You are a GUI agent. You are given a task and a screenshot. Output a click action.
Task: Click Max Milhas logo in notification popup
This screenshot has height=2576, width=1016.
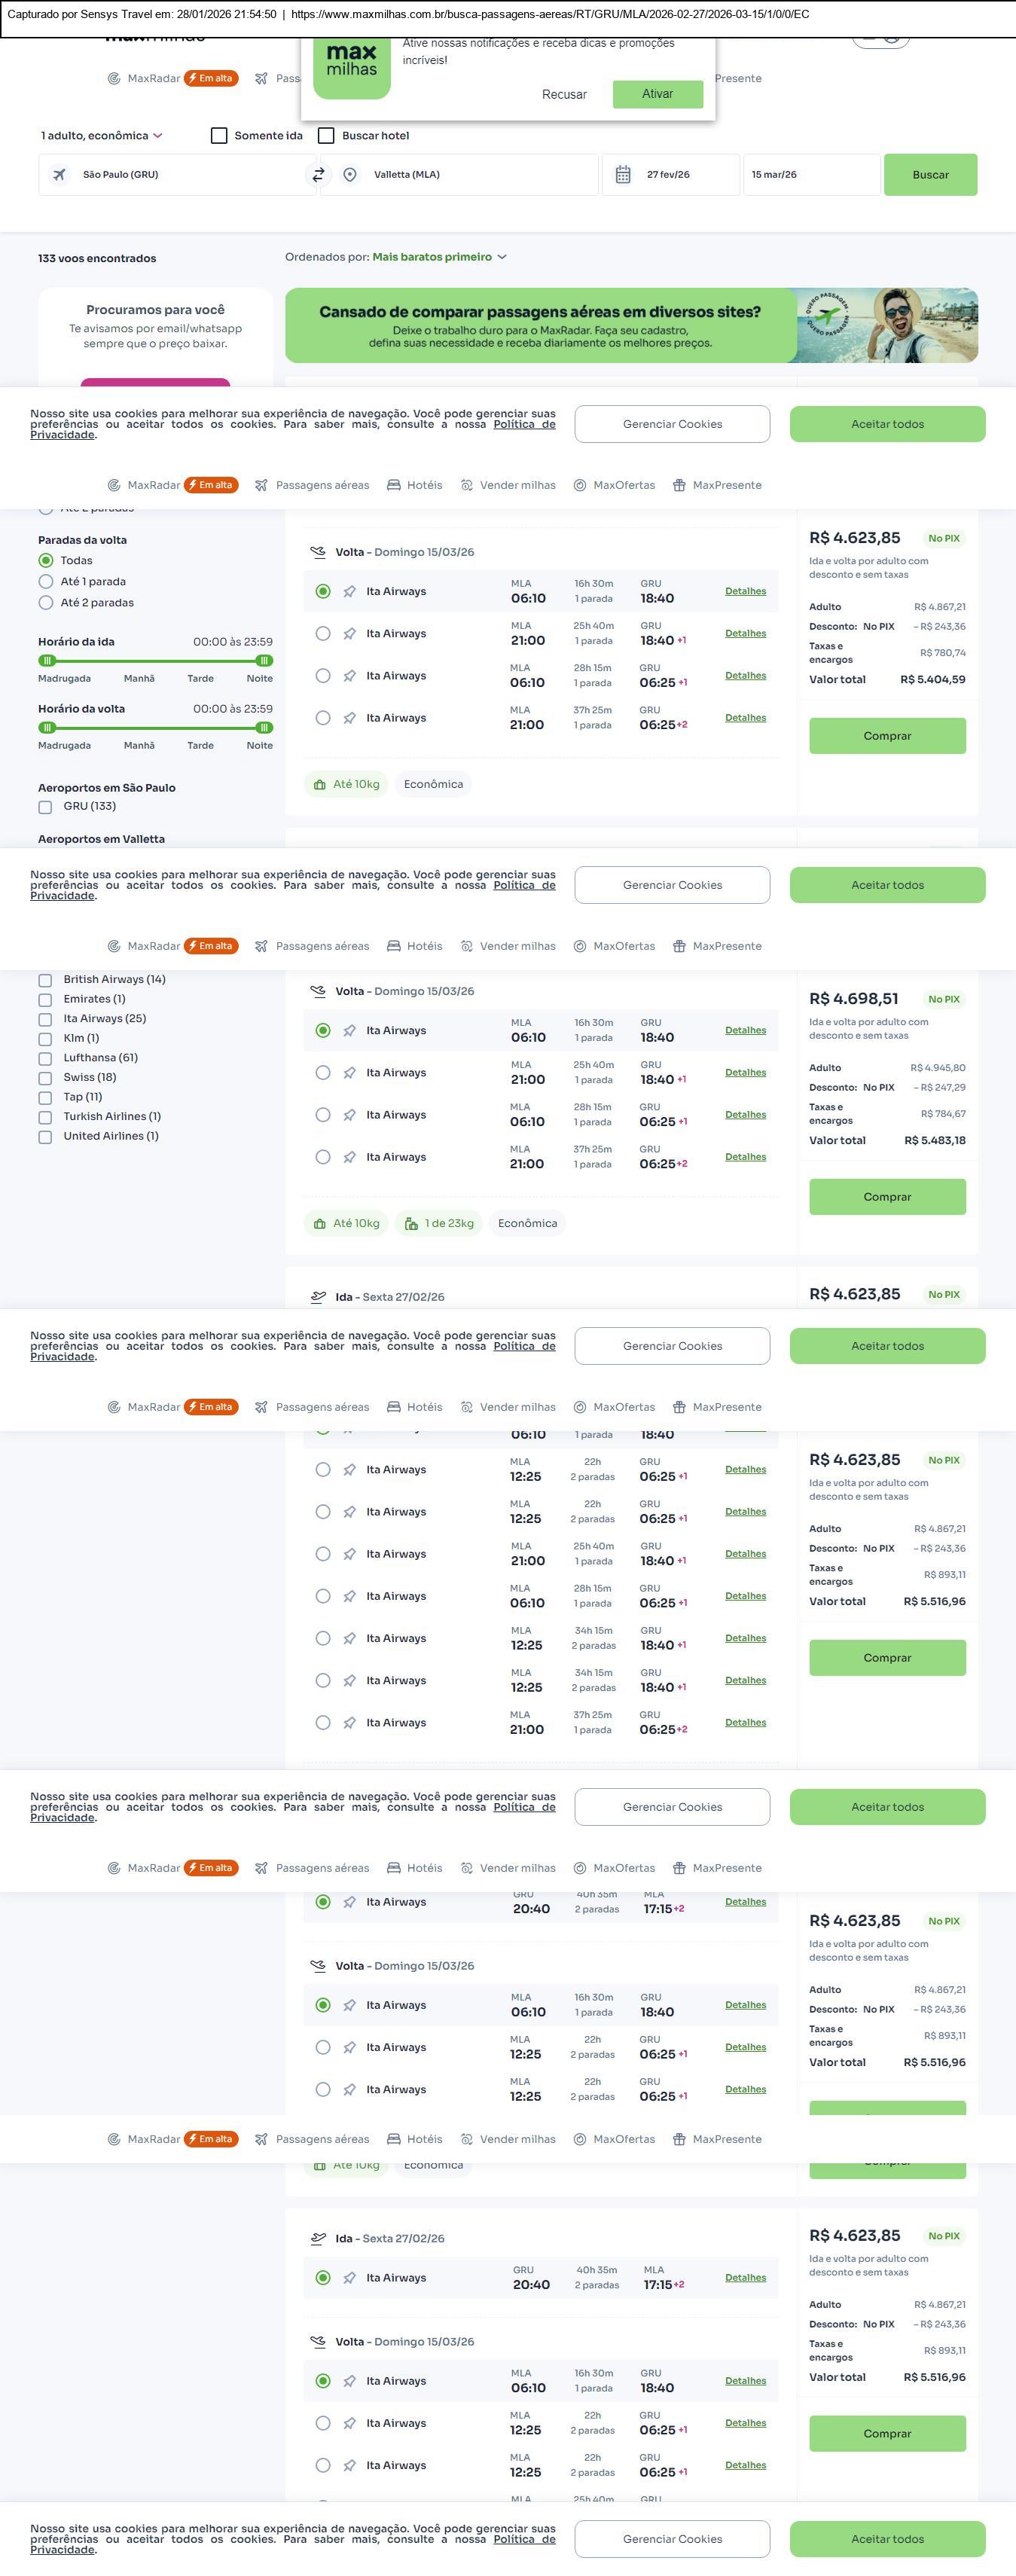(x=351, y=63)
